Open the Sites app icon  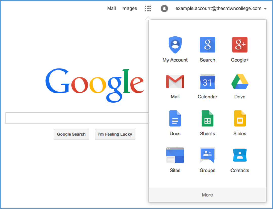tap(175, 155)
